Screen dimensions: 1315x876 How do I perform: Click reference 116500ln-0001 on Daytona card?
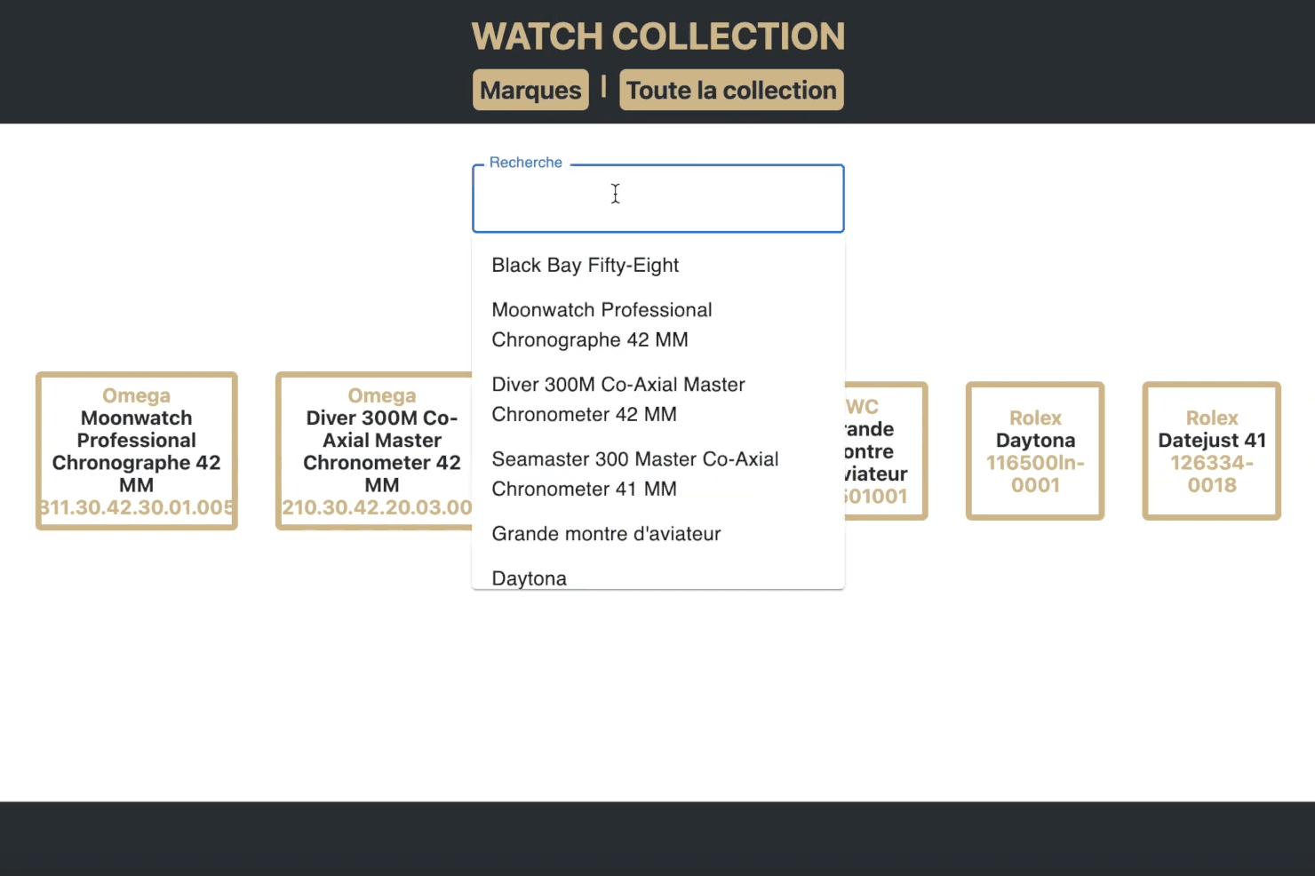click(x=1035, y=474)
